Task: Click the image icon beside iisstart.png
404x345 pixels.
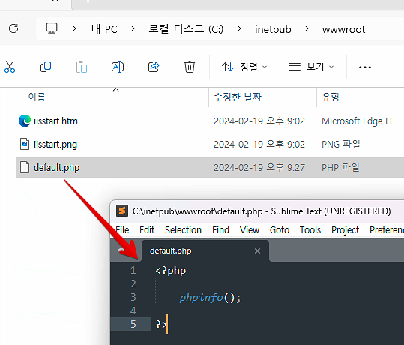Action: click(x=25, y=144)
